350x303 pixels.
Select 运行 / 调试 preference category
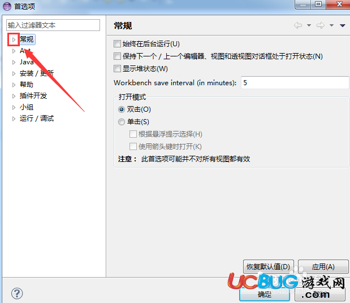click(37, 118)
